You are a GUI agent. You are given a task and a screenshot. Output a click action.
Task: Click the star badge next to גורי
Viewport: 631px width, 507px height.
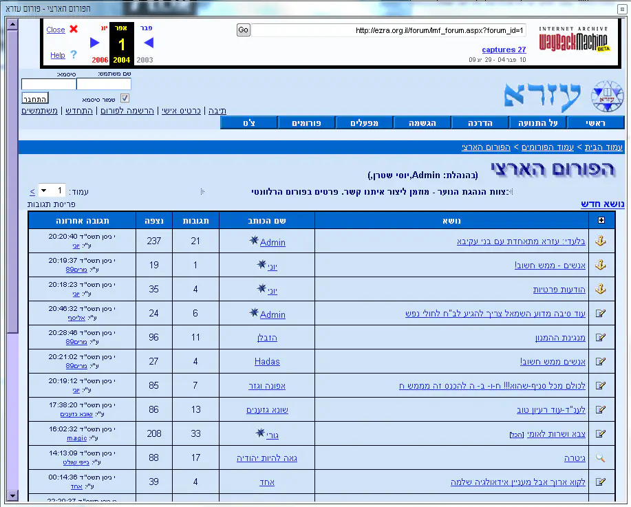click(x=260, y=433)
